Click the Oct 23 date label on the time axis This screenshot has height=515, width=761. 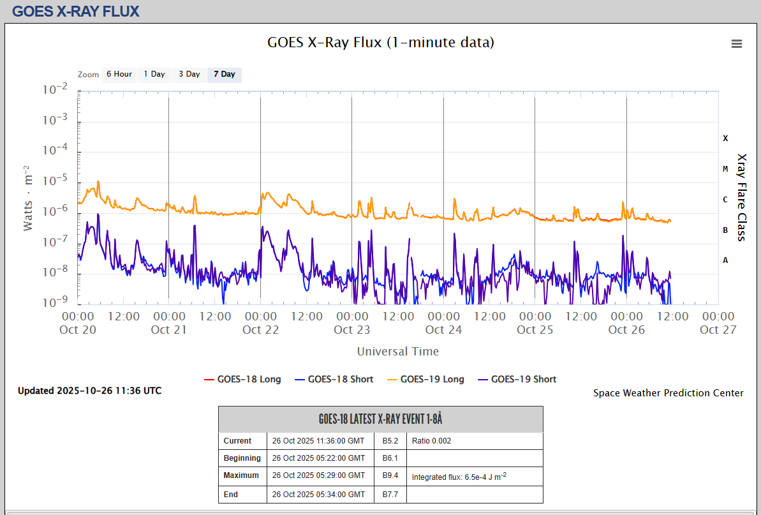[352, 330]
